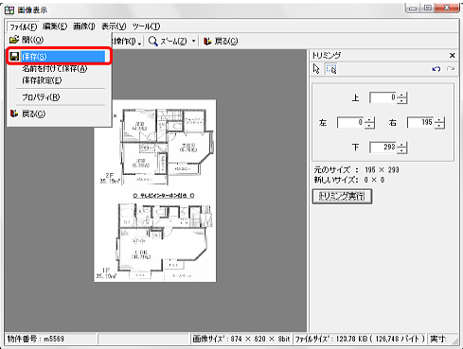Select プロパティ(R) in the file menu
Screen dimensions: 463x349
(x=41, y=97)
